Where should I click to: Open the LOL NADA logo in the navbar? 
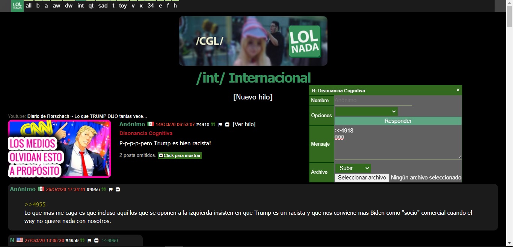point(17,6)
